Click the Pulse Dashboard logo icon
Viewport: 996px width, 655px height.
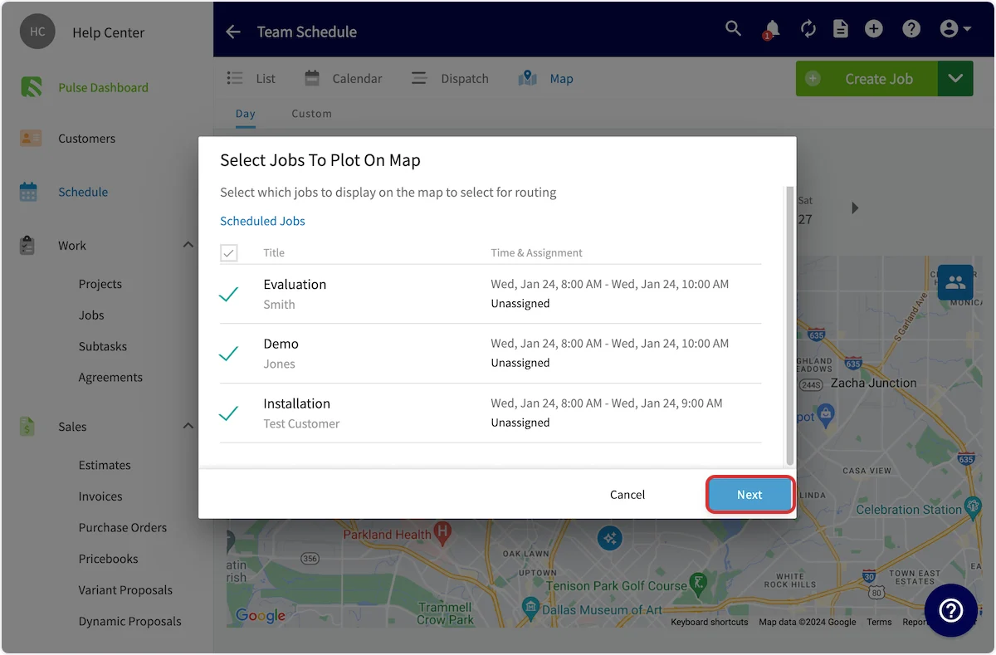click(32, 87)
